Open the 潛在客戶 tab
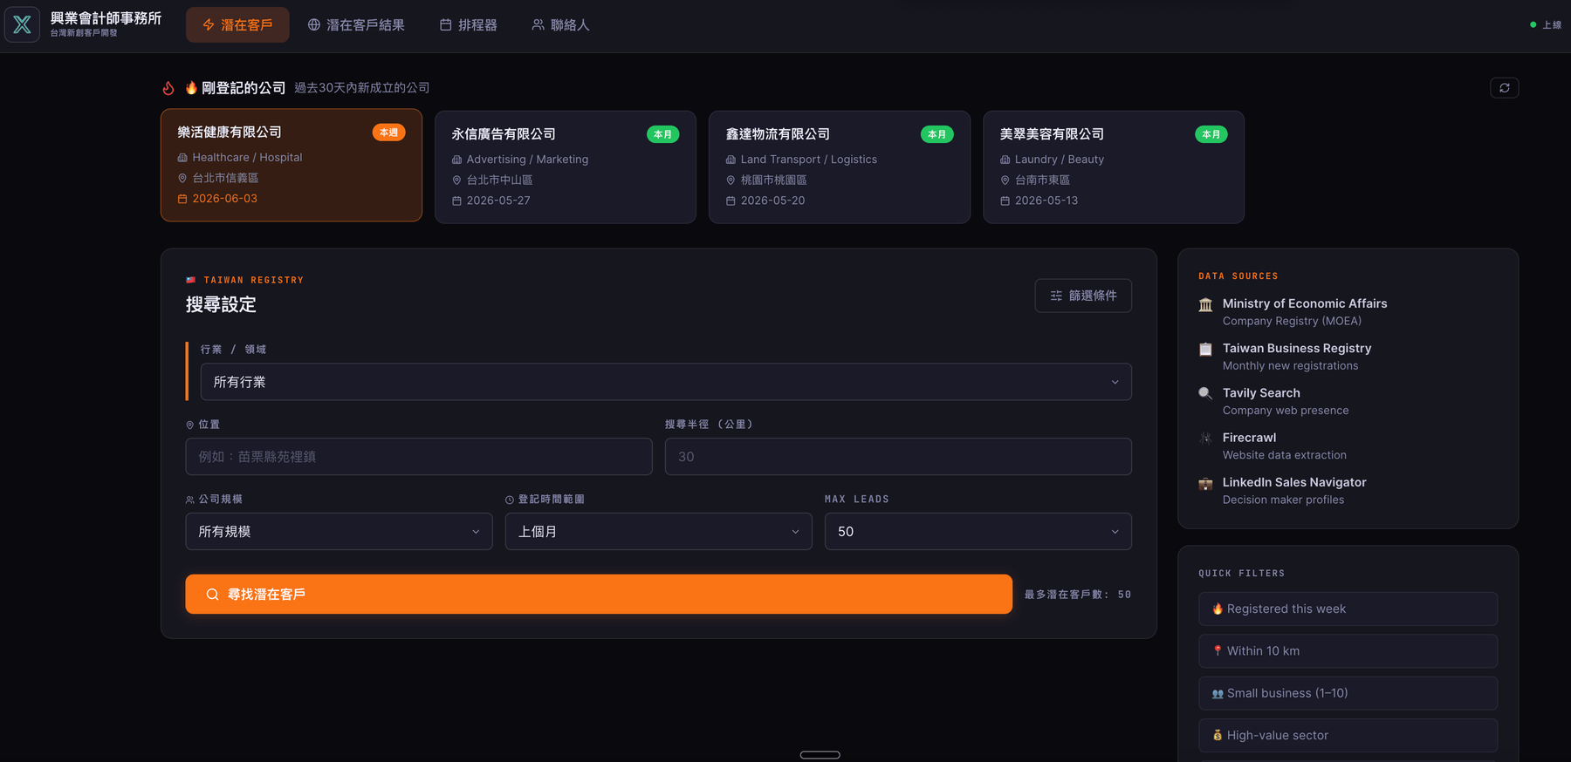This screenshot has width=1571, height=762. click(237, 25)
